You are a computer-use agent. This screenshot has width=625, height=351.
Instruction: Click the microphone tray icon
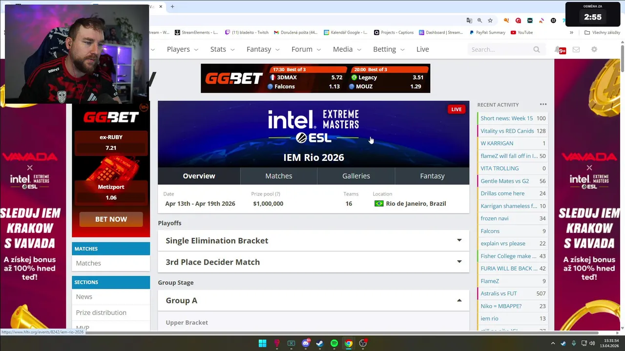(574, 343)
